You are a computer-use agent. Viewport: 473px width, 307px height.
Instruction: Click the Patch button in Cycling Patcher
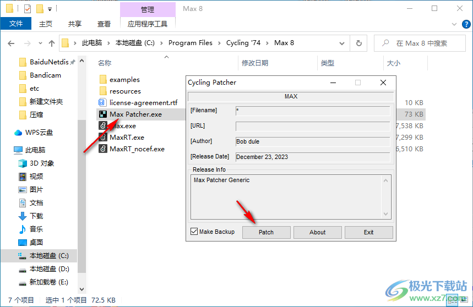tap(266, 232)
